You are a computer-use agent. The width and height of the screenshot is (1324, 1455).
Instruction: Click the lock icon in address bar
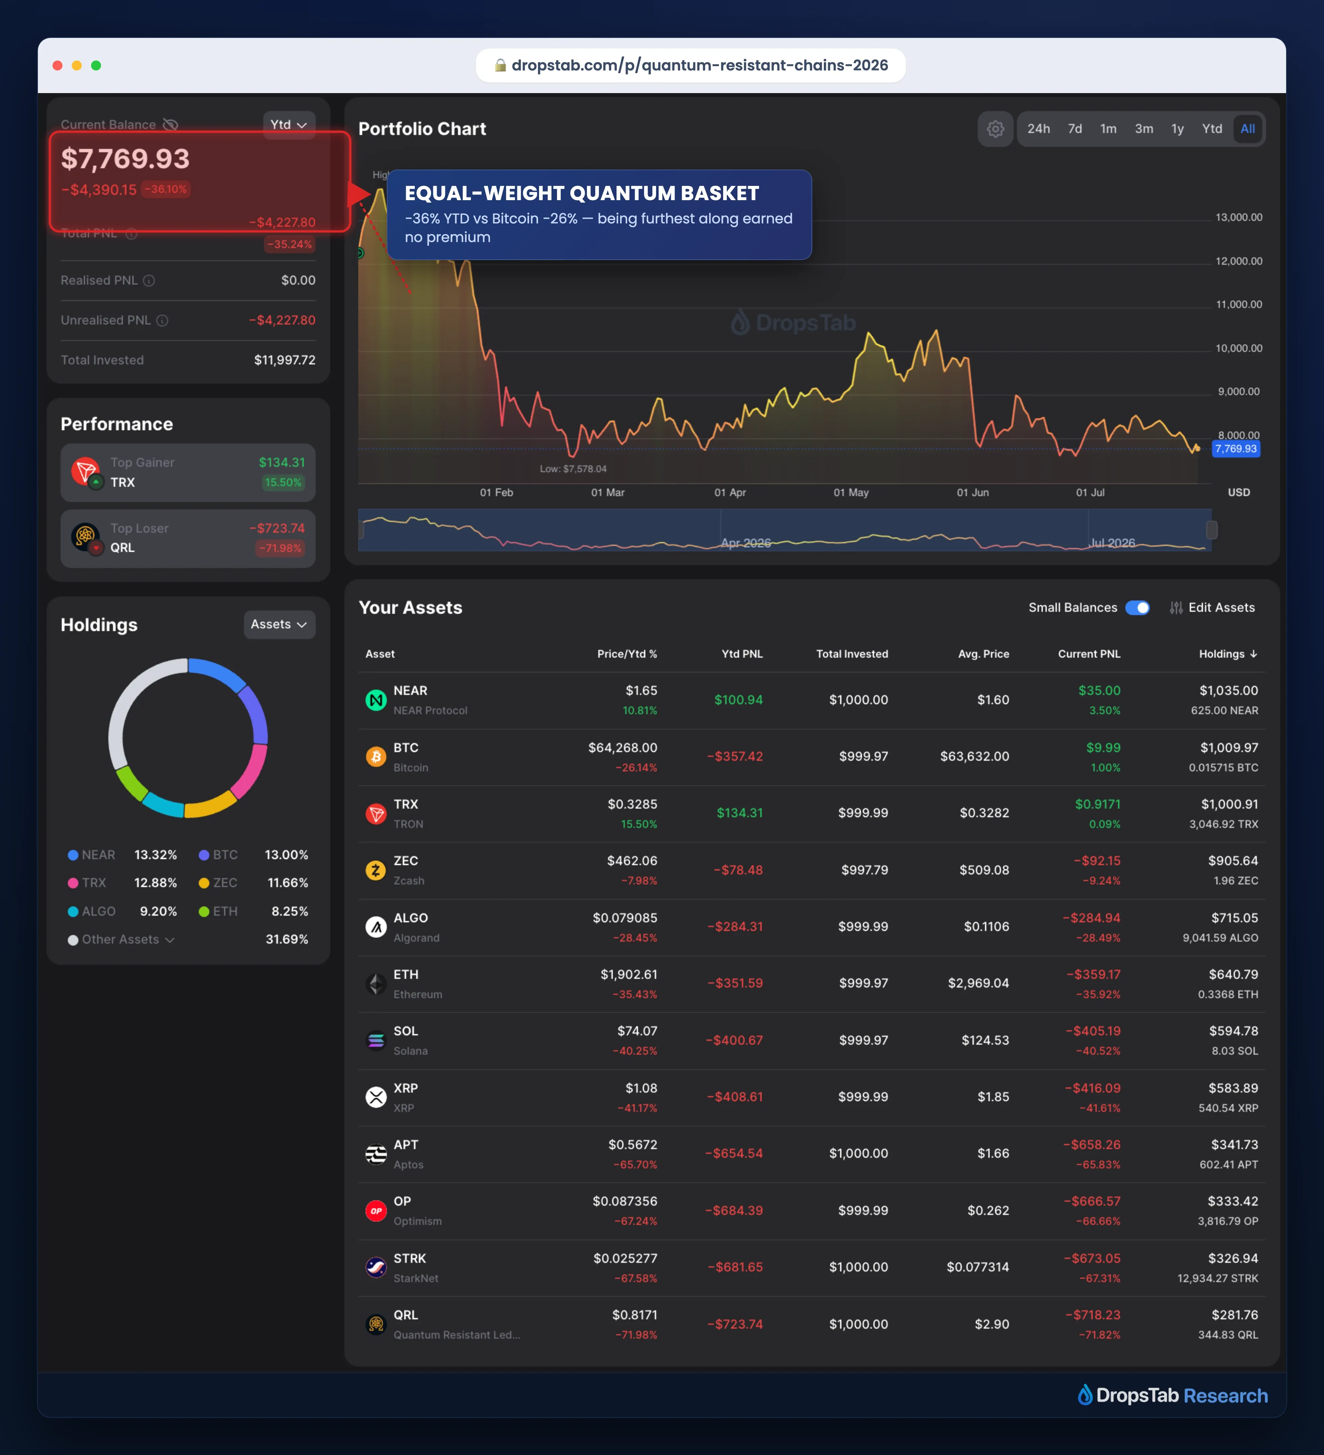(500, 66)
